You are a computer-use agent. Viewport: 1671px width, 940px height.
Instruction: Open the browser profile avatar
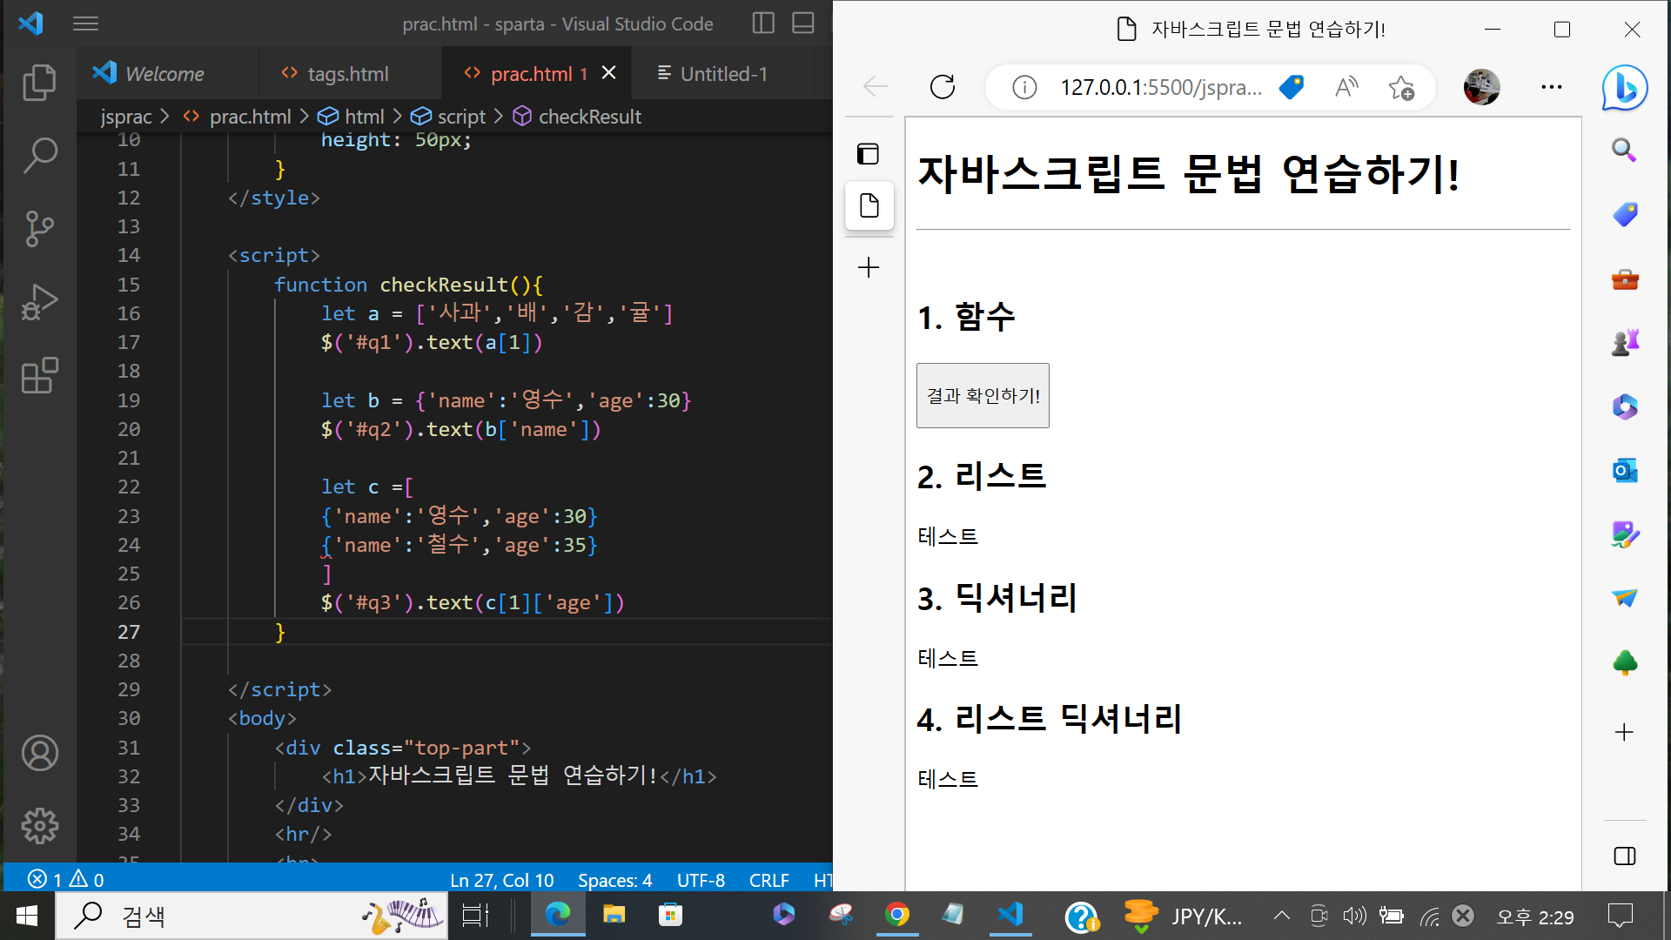click(1481, 87)
